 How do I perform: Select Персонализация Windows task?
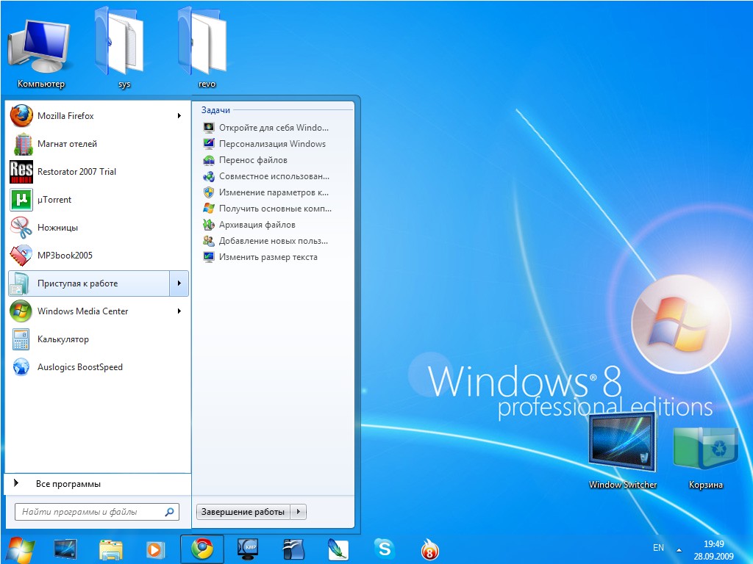272,144
